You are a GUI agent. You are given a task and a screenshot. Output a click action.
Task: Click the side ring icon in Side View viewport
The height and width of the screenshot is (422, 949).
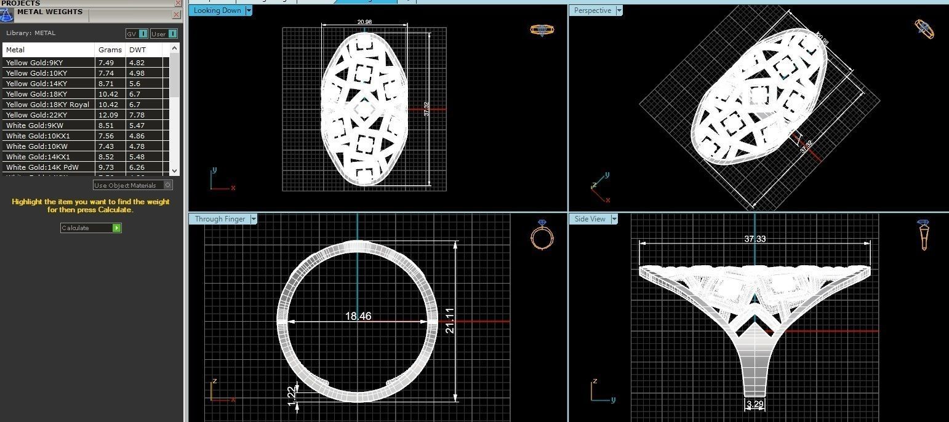click(x=923, y=234)
